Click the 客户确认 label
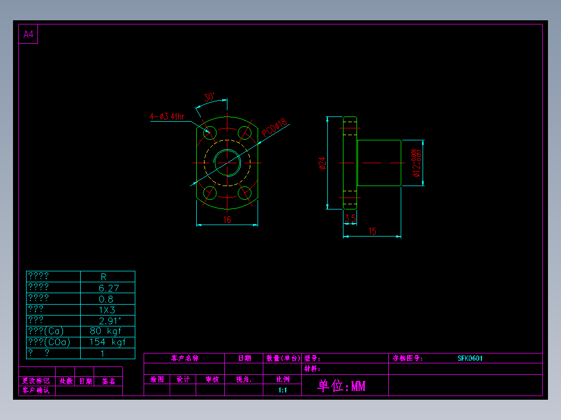Image resolution: width=561 pixels, height=420 pixels. point(36,390)
